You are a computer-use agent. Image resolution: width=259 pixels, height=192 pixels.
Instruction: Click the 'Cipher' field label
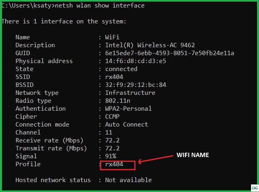pyautogui.click(x=26, y=117)
